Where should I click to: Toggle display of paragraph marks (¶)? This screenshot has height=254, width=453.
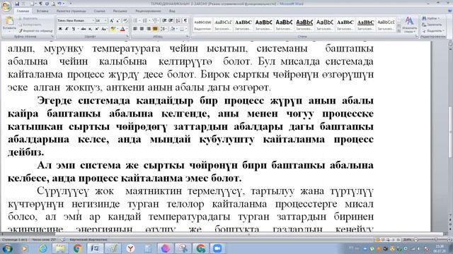[185, 20]
